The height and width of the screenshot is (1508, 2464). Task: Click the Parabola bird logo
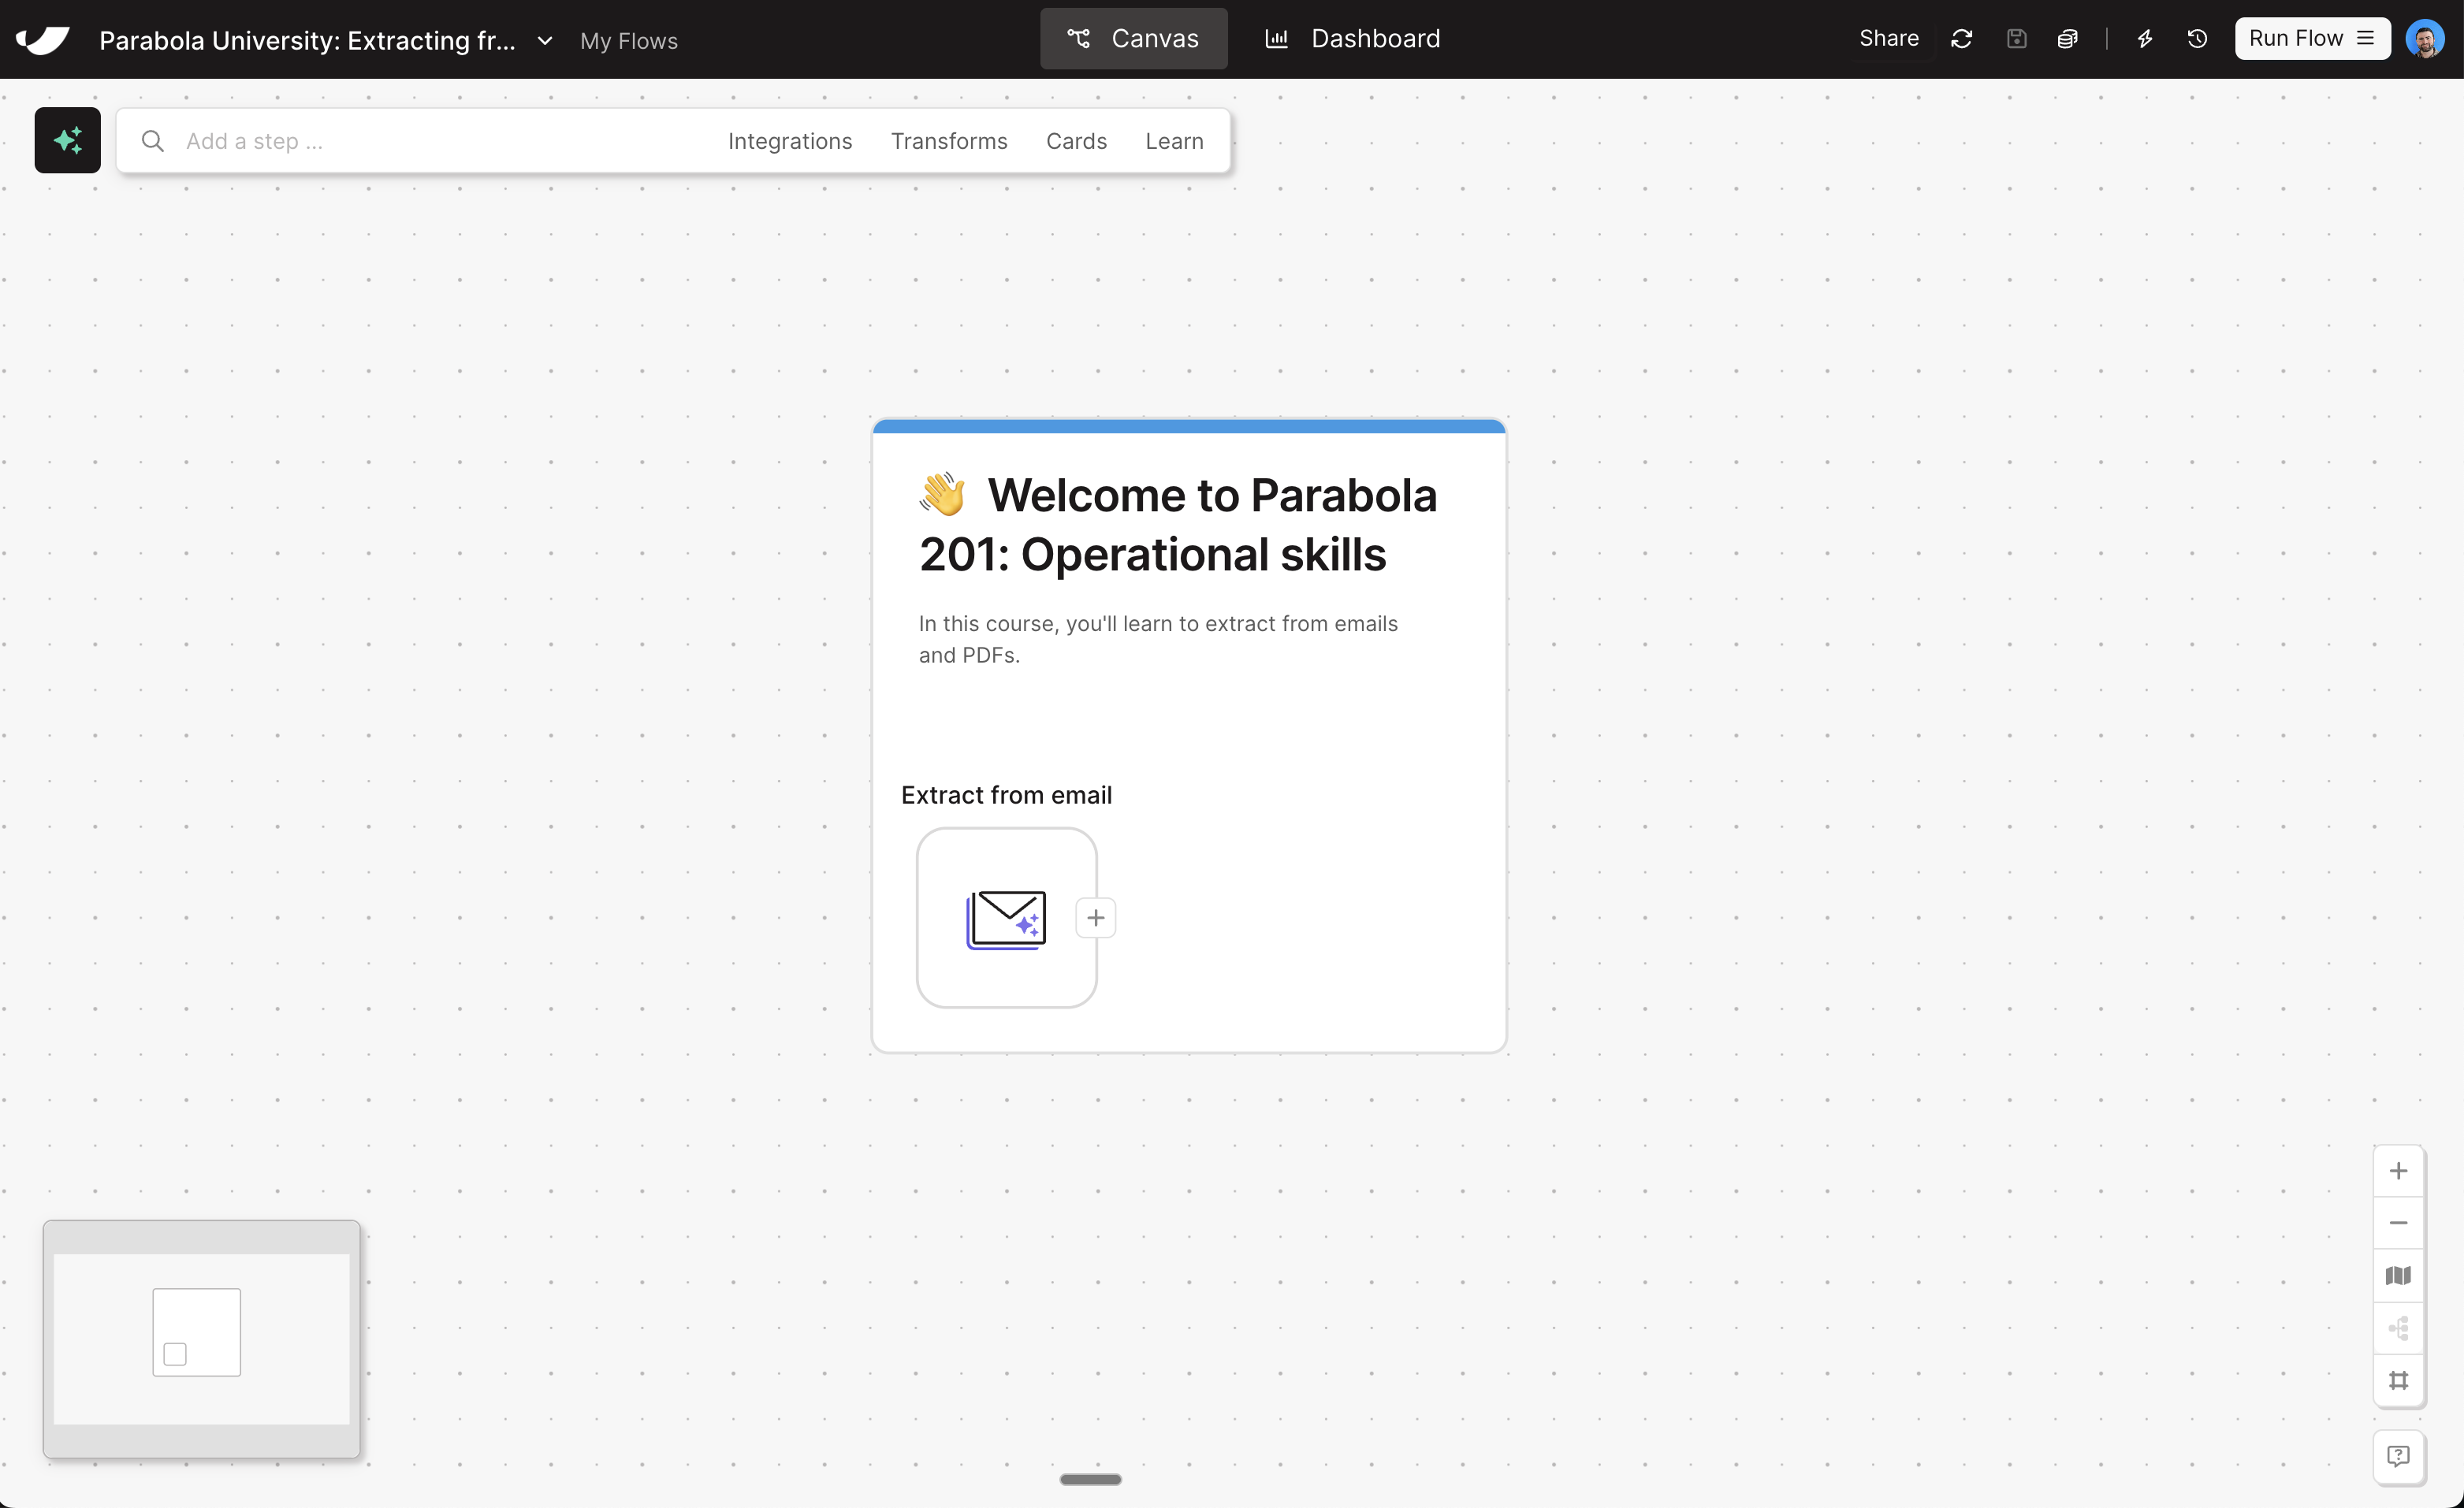tap(43, 39)
